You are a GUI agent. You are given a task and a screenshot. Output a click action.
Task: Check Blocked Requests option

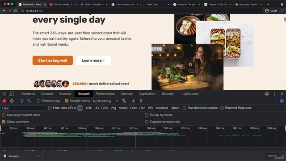point(222,108)
